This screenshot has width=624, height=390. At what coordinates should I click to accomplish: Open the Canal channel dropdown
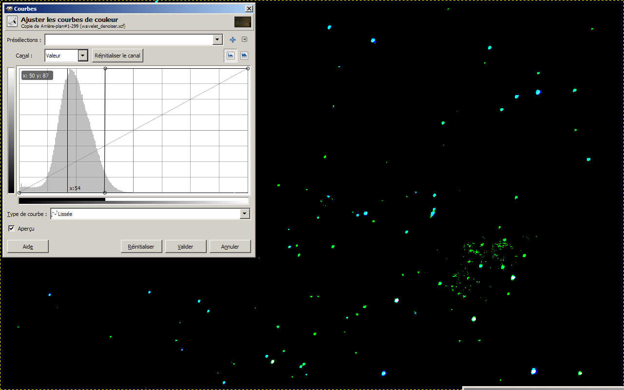(82, 56)
